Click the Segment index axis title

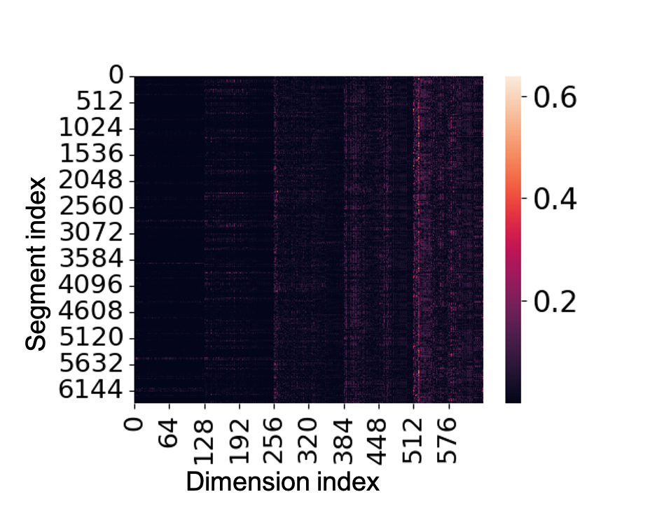pyautogui.click(x=36, y=264)
